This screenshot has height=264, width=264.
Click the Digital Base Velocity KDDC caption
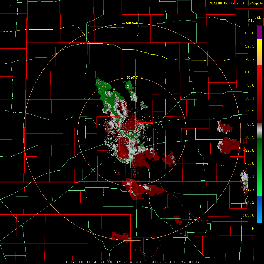pyautogui.click(x=133, y=262)
